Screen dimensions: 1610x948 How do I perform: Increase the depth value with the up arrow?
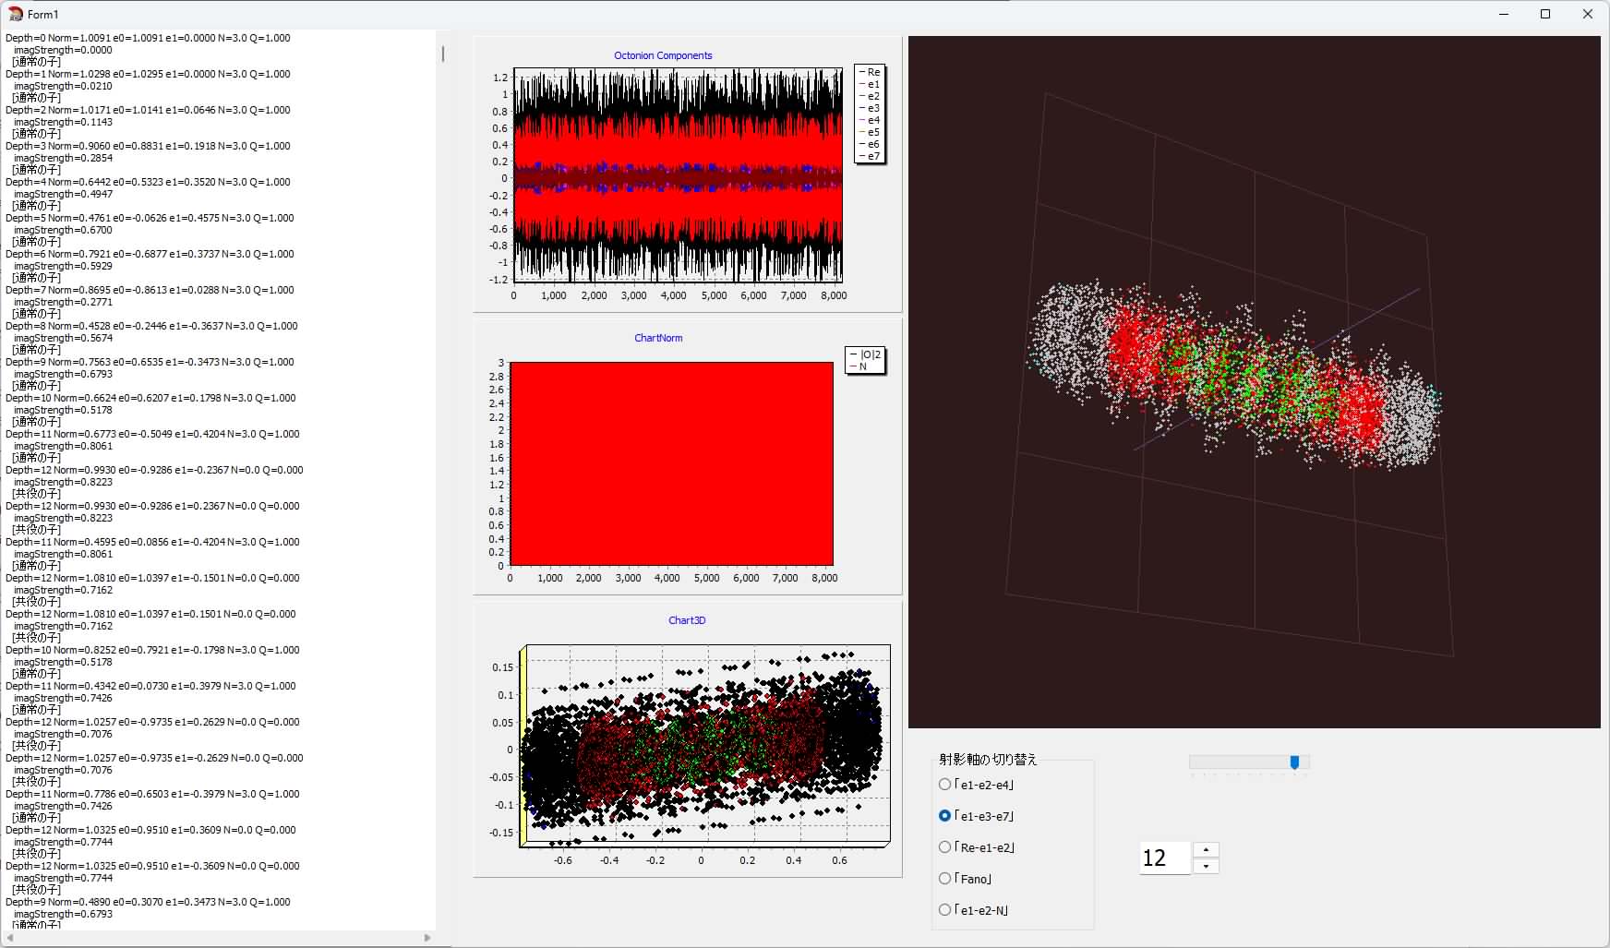[1206, 849]
